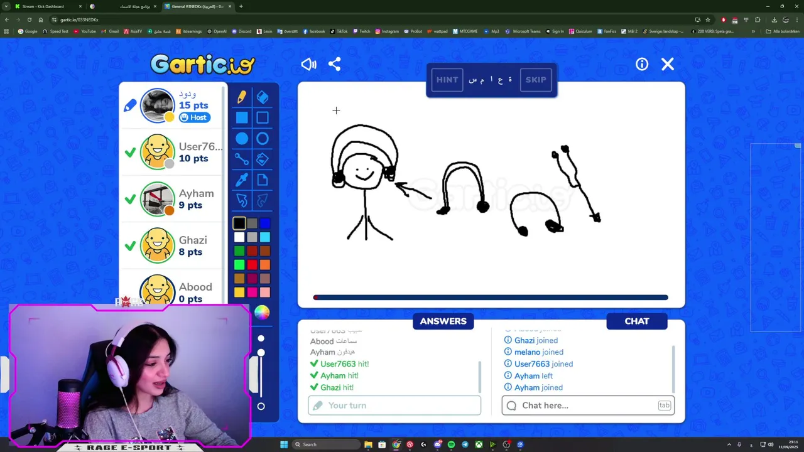This screenshot has height=452, width=804.
Task: Mute game sound with speaker icon
Action: (x=308, y=64)
